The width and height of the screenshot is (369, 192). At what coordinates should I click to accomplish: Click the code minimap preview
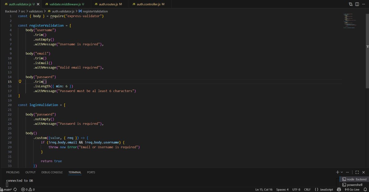tap(350, 21)
